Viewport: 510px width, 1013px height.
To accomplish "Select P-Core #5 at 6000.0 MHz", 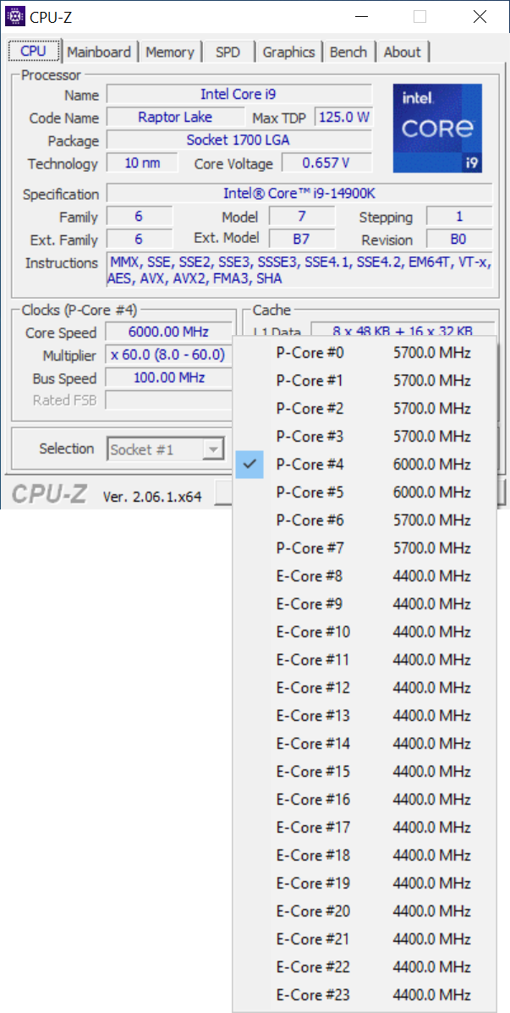I will tap(365, 493).
